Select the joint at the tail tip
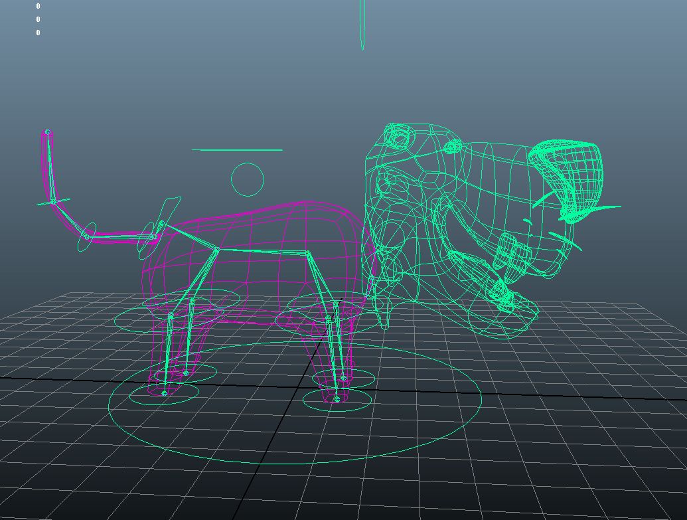This screenshot has width=687, height=520. tap(47, 132)
